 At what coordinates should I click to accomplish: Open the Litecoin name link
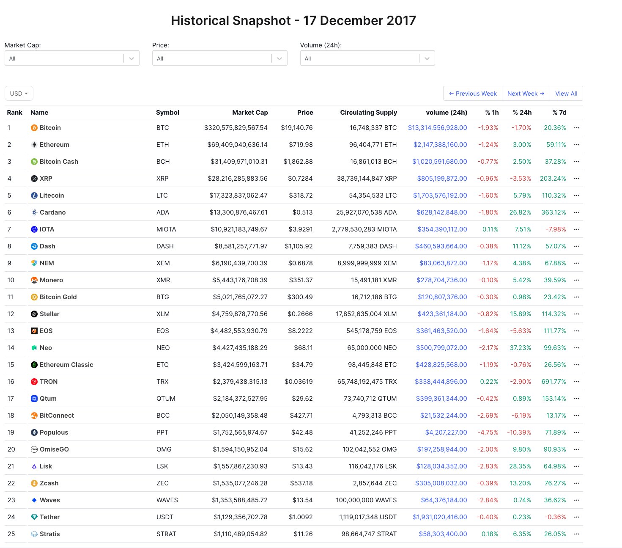[x=52, y=196]
